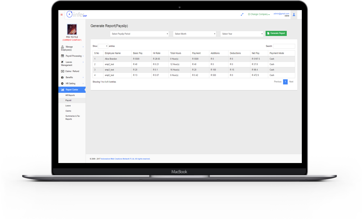Screen dimensions: 362x219
Task: Select the emp3_test employee cell
Action: pos(117,70)
